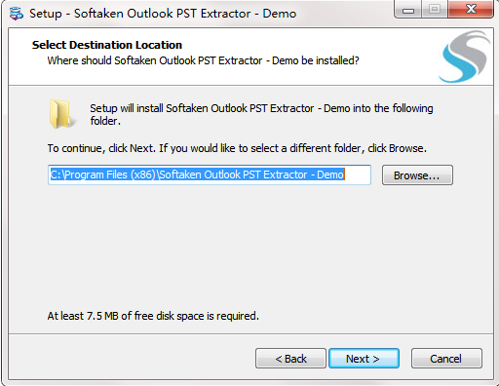
Task: Click the white header banner area
Action: tap(250, 57)
